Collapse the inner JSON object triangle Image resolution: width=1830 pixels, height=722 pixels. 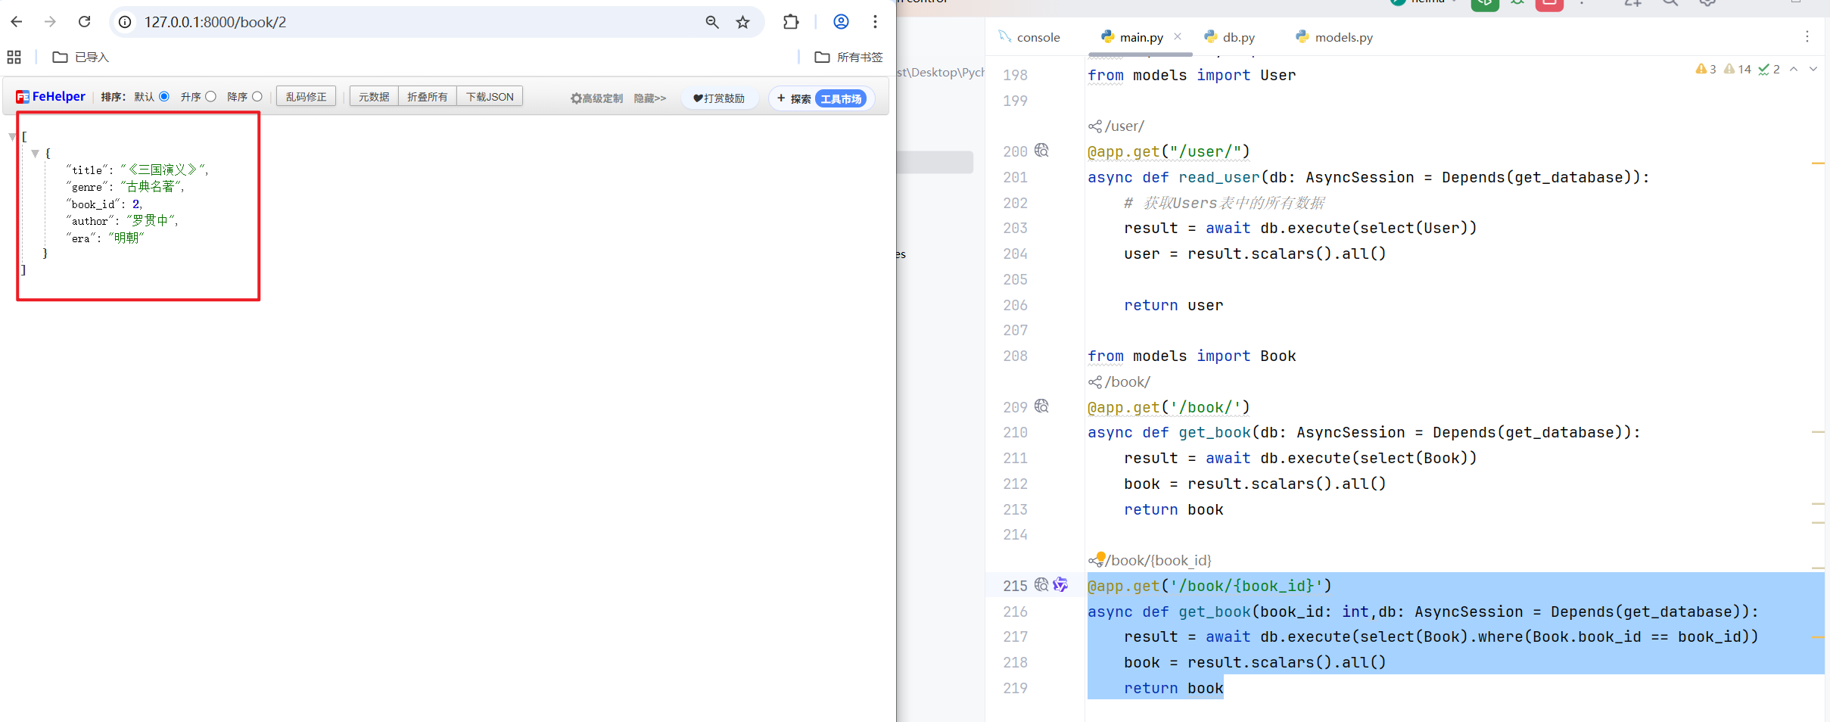pos(35,154)
